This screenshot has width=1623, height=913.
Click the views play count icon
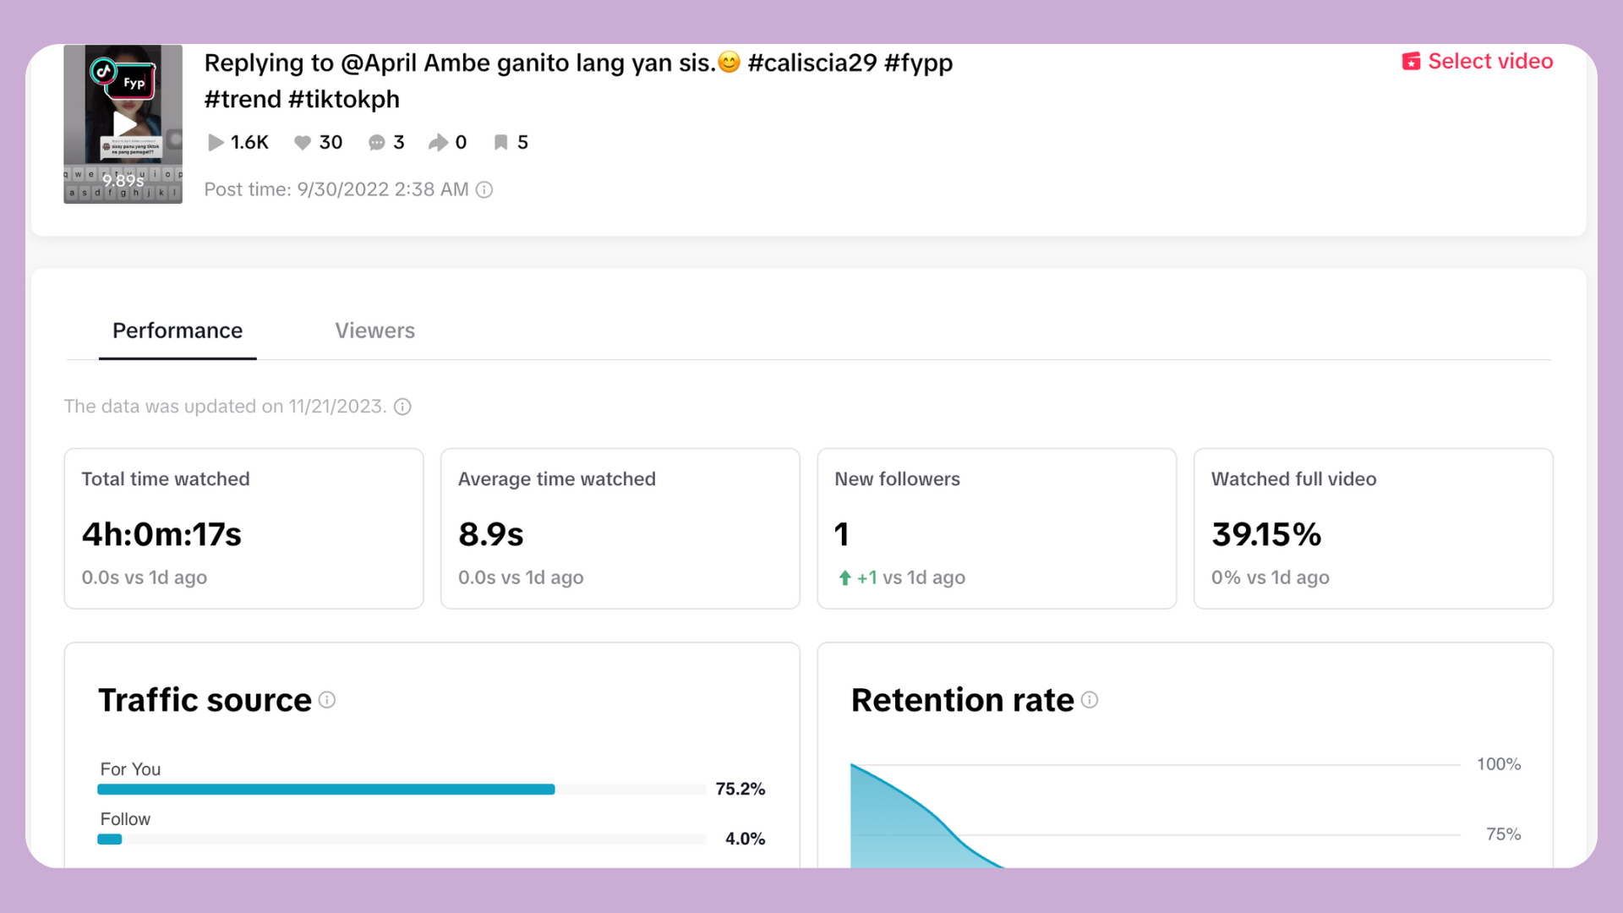[x=216, y=143]
